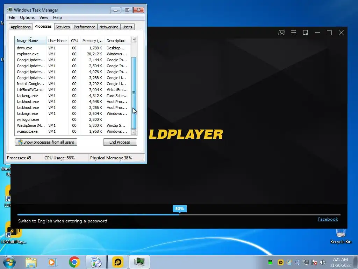Image resolution: width=358 pixels, height=269 pixels.
Task: Click LDPlayer mini-window mode icon
Action: tap(306, 33)
